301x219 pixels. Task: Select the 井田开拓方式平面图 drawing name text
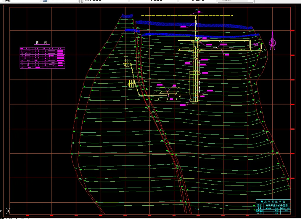(277, 205)
